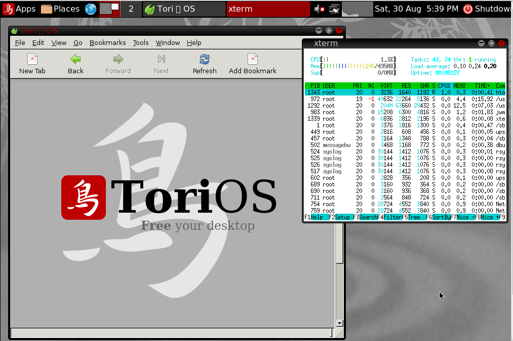This screenshot has height=341, width=513.
Task: Close the xterm window
Action: coord(501,43)
